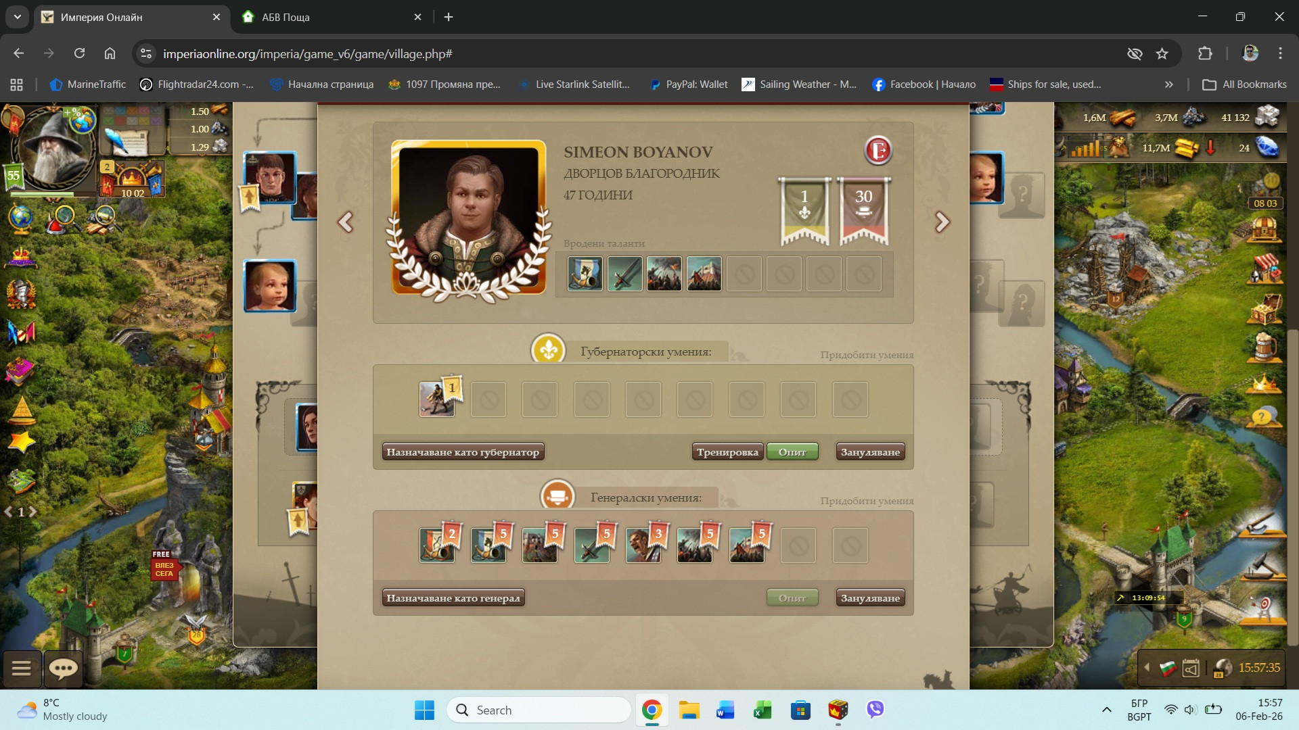Image resolution: width=1299 pixels, height=730 pixels.
Task: Click the red round profile button beside name
Action: coord(878,150)
